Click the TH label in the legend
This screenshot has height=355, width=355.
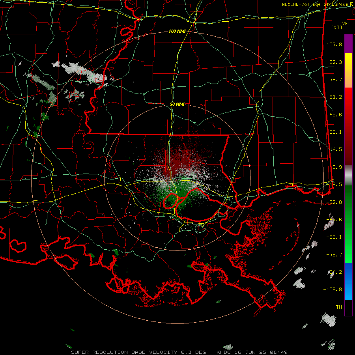click(339, 307)
